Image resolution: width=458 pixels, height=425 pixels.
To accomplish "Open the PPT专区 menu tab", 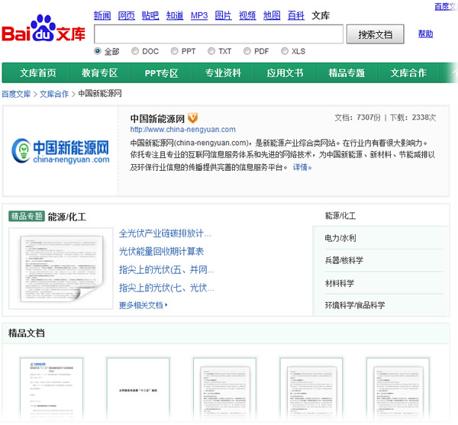I will point(161,73).
